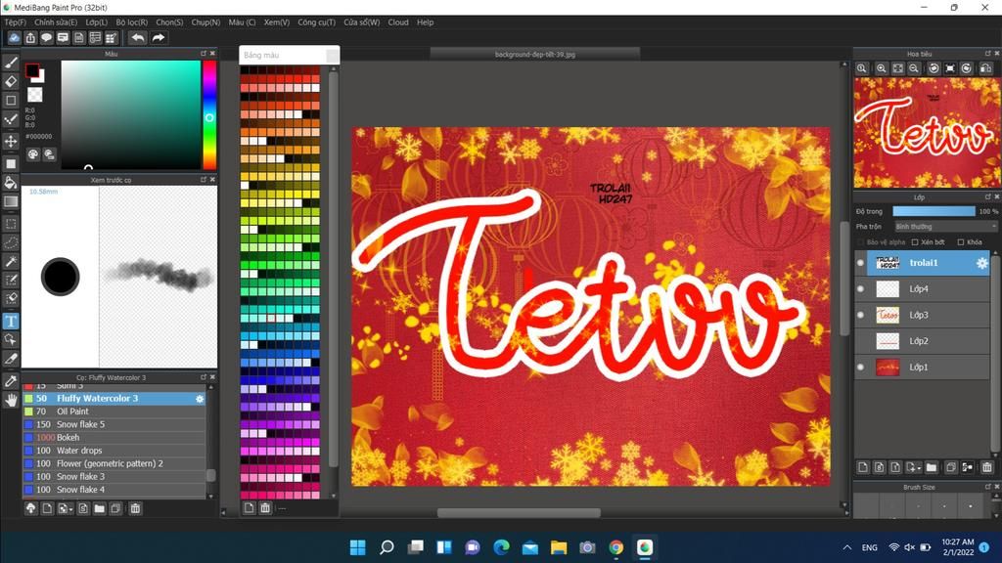Screen dimensions: 1002x563
Task: Click the Undo arrow in toolbar
Action: 137,38
